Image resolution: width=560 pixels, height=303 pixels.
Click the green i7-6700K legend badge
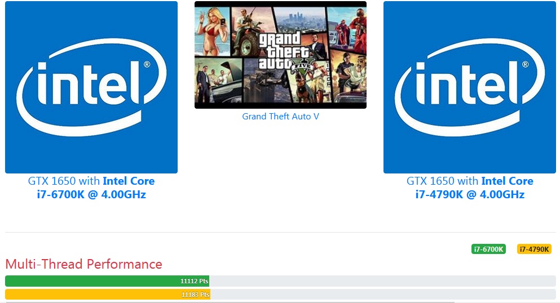[x=488, y=249]
